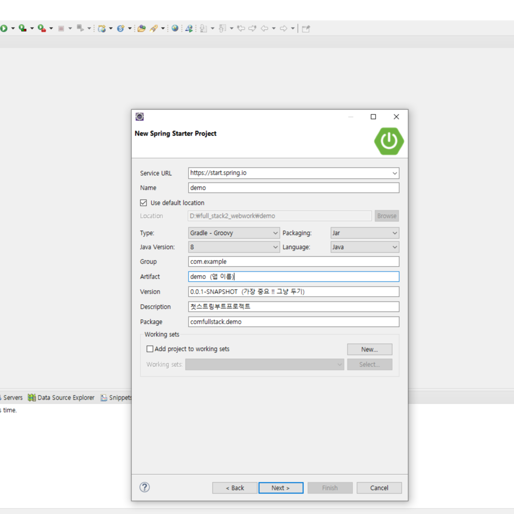Click into the Name field containing demo

(294, 188)
